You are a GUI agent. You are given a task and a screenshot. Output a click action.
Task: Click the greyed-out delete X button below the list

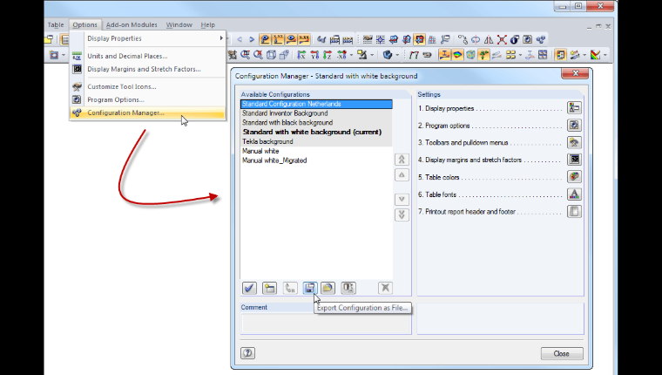click(x=385, y=288)
